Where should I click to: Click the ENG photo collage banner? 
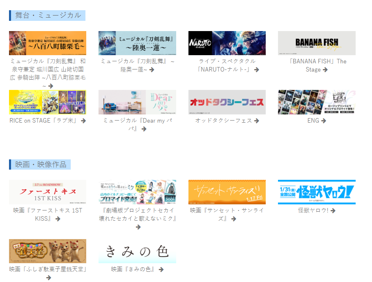tap(317, 102)
